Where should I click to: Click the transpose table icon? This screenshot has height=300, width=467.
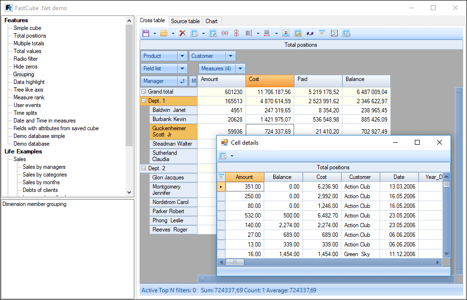pos(213,33)
